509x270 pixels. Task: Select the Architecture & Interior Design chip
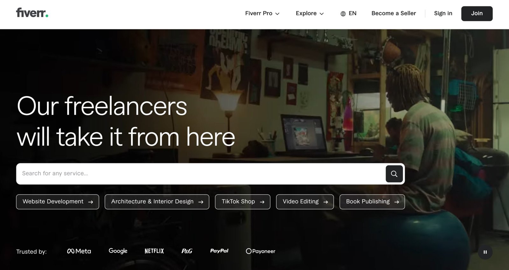(157, 202)
